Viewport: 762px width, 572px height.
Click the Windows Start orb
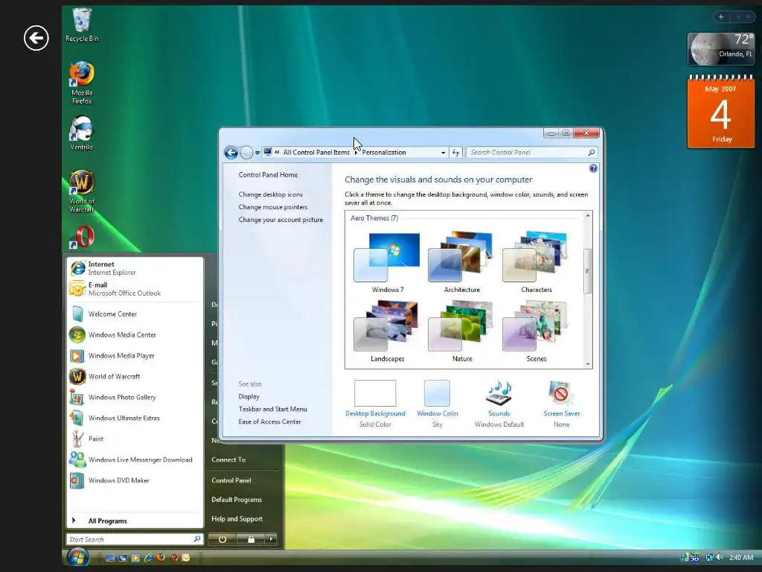pyautogui.click(x=78, y=557)
